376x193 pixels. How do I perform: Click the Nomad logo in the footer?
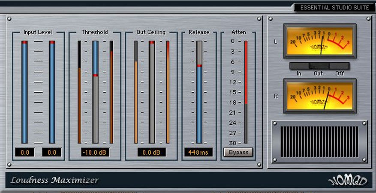[x=348, y=181]
